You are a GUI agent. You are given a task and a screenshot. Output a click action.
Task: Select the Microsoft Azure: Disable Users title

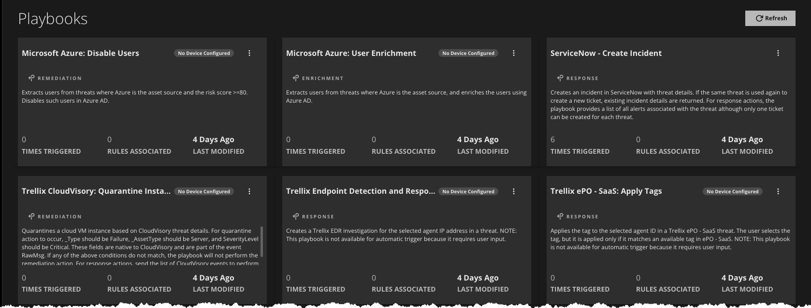click(80, 53)
